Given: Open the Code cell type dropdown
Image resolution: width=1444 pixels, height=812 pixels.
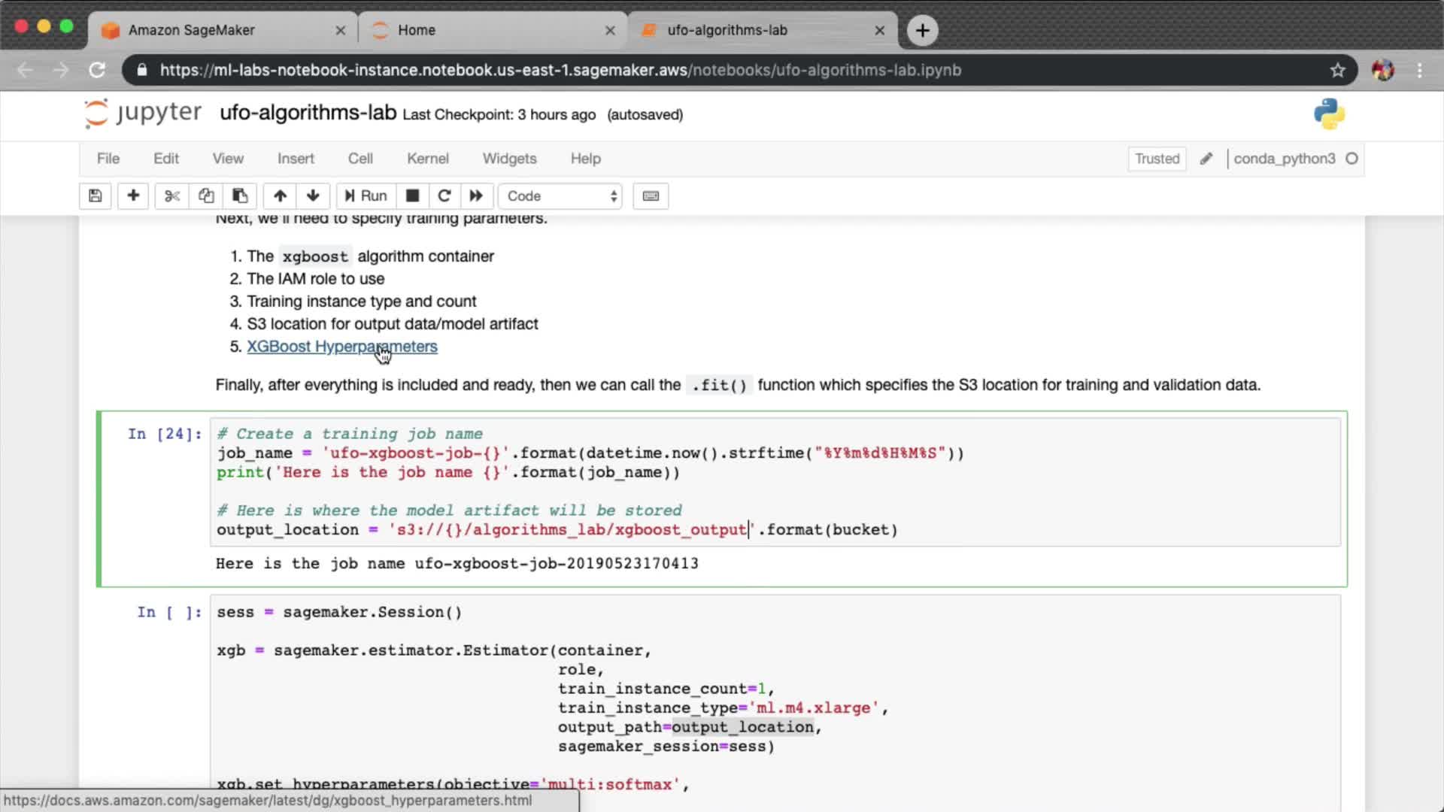Looking at the screenshot, I should click(x=560, y=196).
